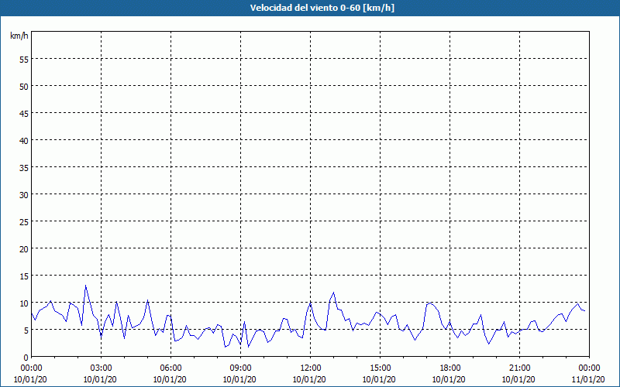
Task: Click the "10/01/20" date beneath the 21:00 label
Action: [x=518, y=379]
